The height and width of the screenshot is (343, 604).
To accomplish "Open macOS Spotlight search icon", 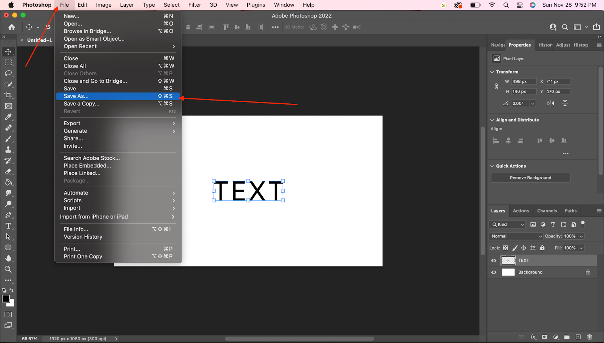I will 506,5.
